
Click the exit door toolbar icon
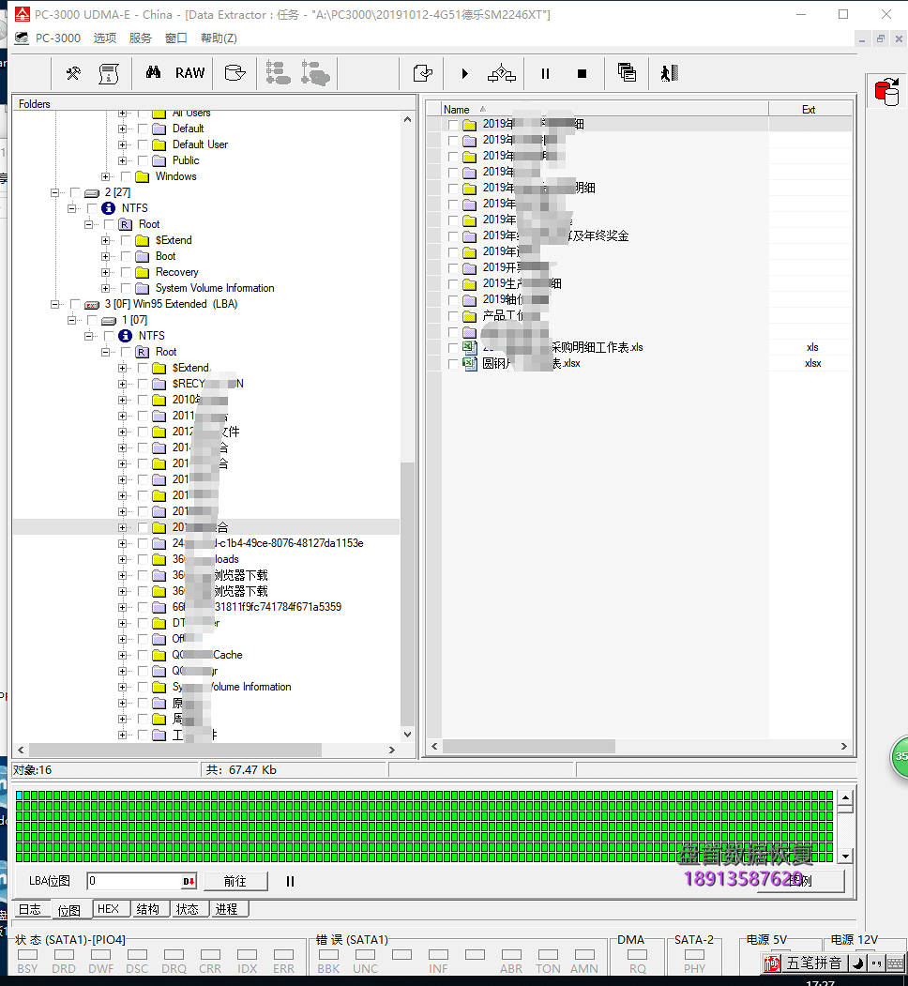point(668,73)
